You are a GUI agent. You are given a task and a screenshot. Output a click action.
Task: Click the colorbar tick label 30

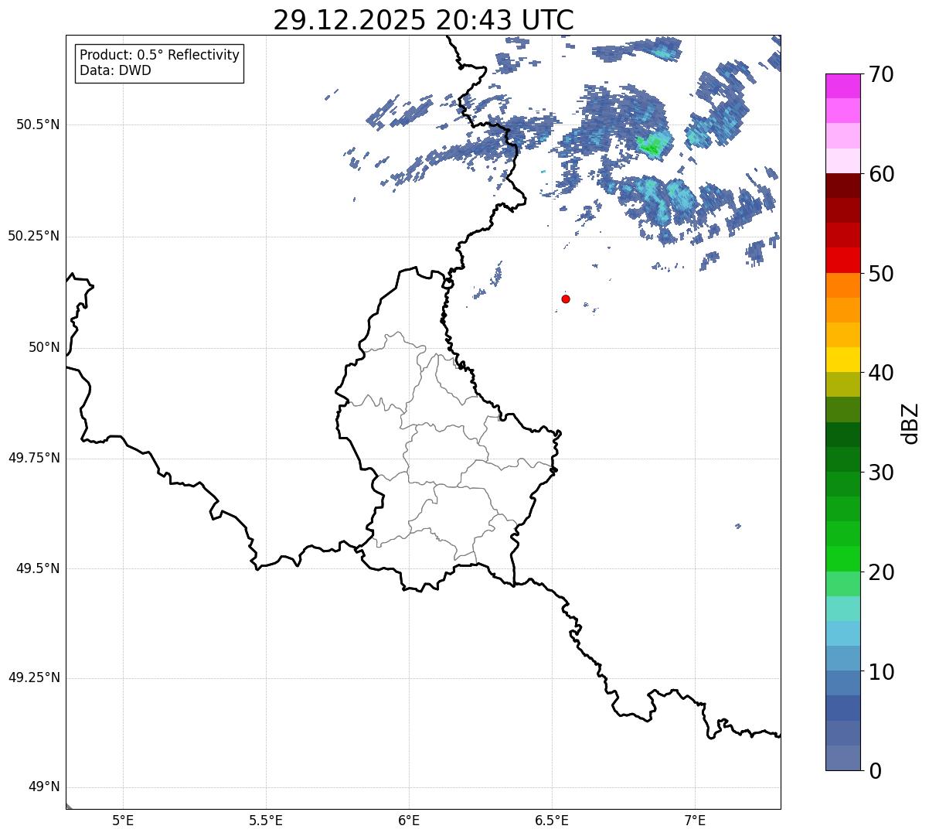pos(883,473)
